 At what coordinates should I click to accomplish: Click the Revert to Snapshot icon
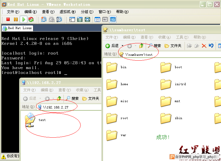coord(52,19)
